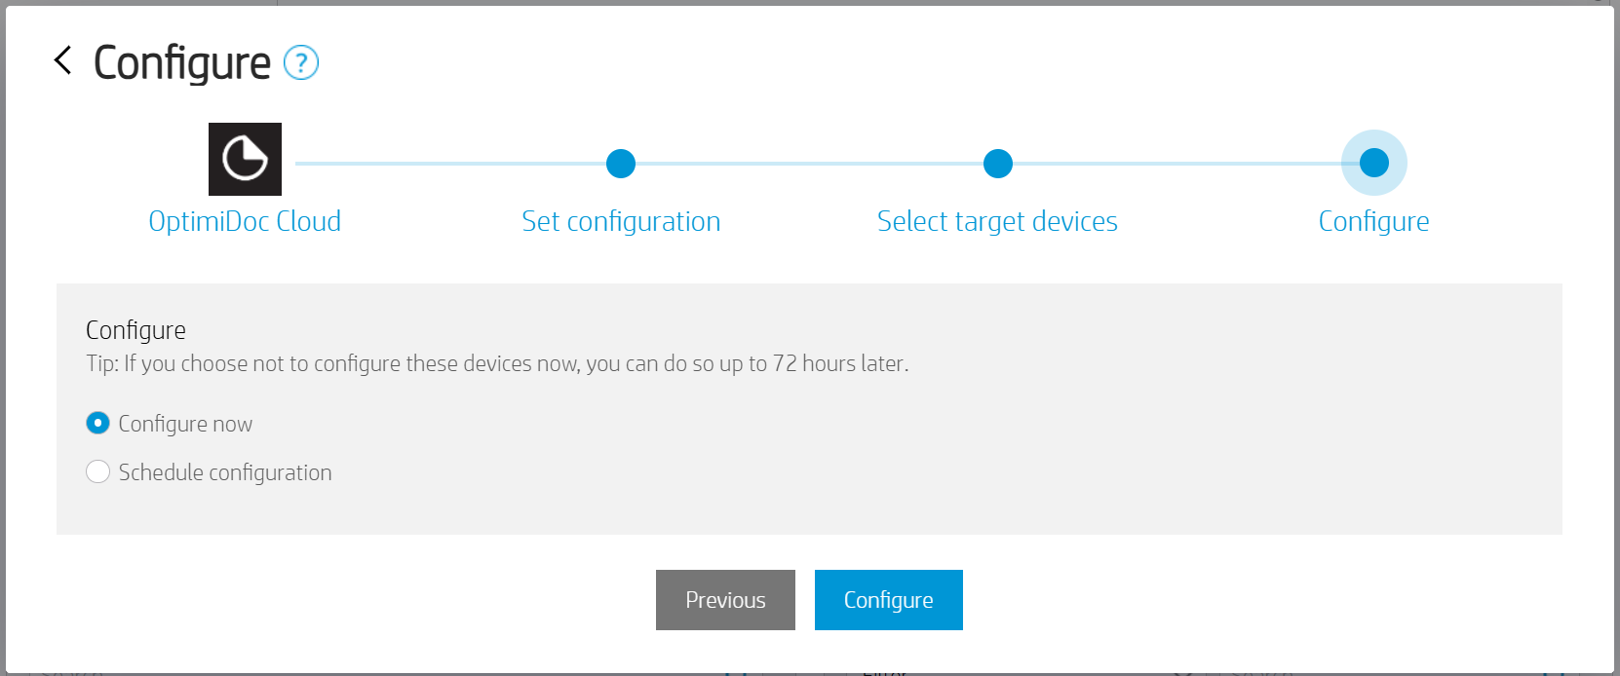This screenshot has width=1620, height=676.
Task: Click the Configure section heading in gray panel
Action: coord(135,330)
